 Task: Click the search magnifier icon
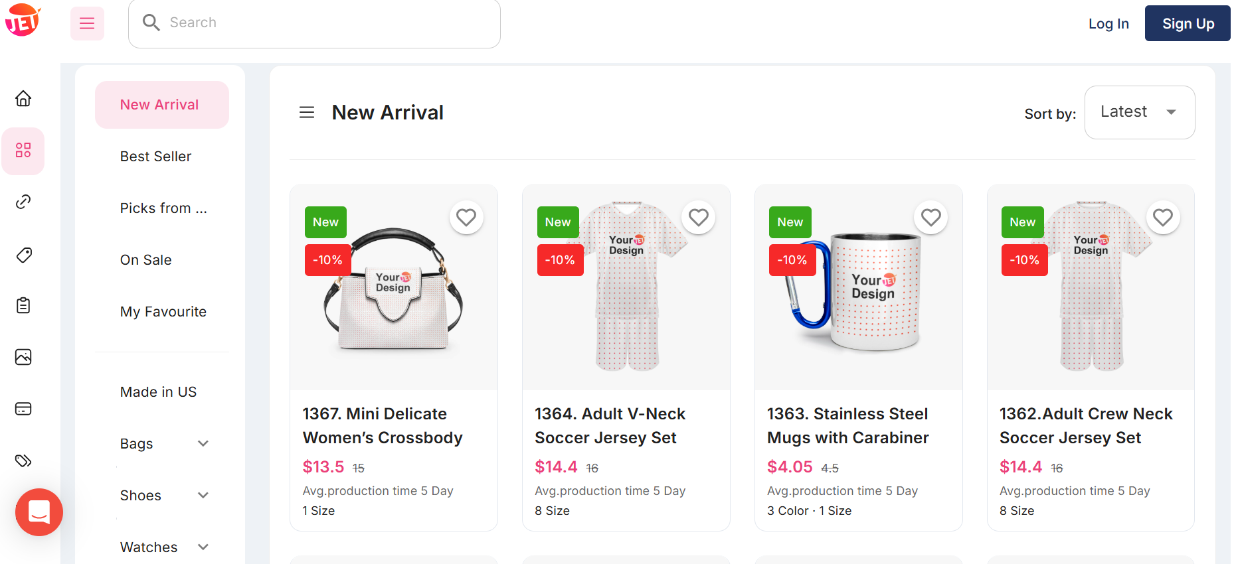tap(151, 22)
